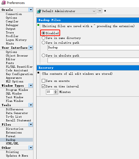Open NLS Options preferences
Screen dimensions: 139x159
14,81
